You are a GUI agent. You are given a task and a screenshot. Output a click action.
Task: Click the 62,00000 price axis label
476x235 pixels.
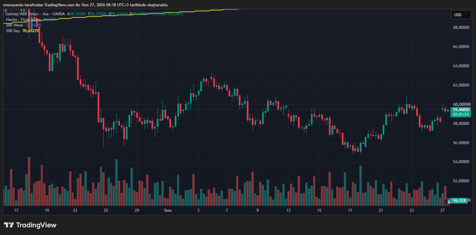coord(461,85)
